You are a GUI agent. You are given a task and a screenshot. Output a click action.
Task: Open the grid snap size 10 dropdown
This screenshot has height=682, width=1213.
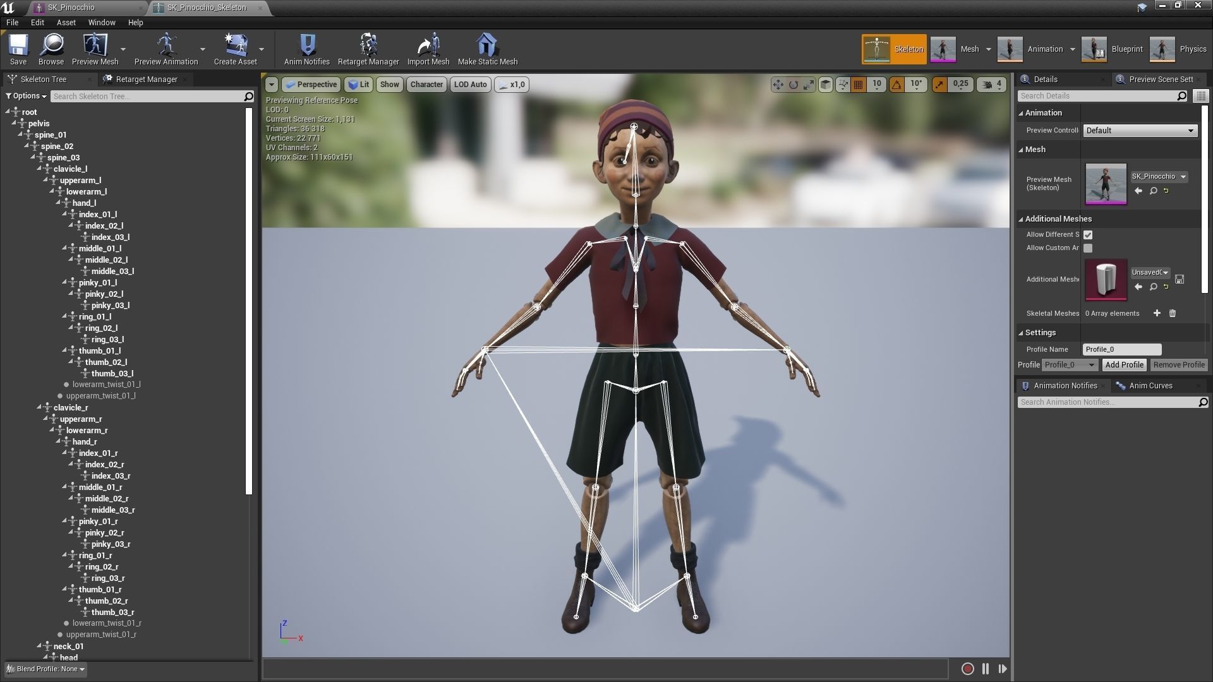(877, 85)
